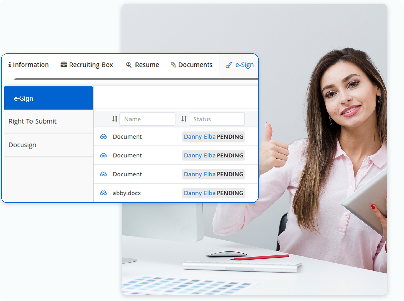The image size is (404, 301).
Task: Click the second row's 'Document' name
Action: click(127, 155)
